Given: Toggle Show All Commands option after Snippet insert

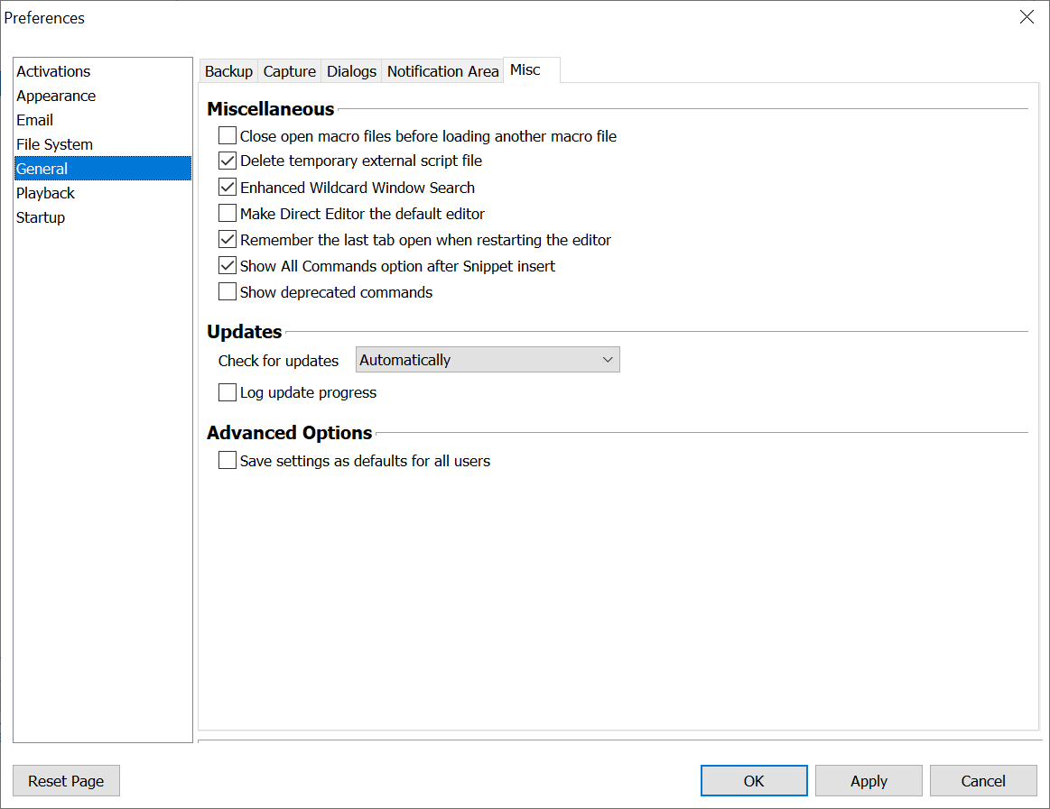Looking at the screenshot, I should click(228, 266).
